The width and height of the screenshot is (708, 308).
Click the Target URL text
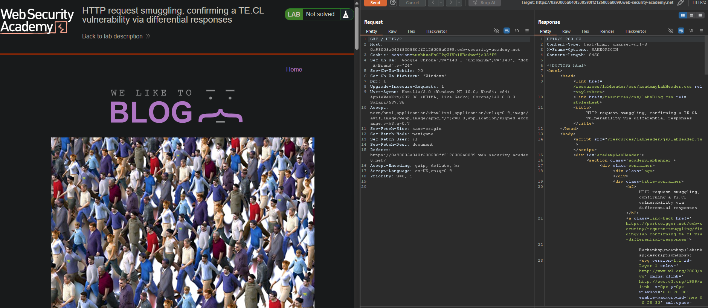(597, 2)
